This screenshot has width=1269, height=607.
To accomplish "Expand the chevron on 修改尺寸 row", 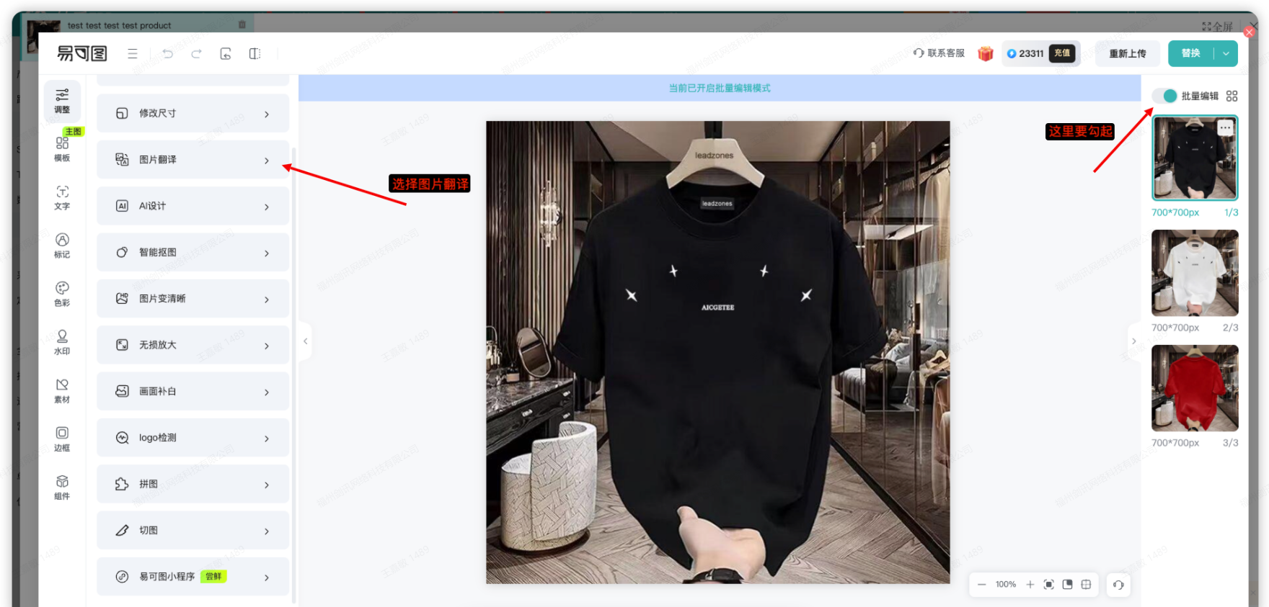I will pyautogui.click(x=267, y=114).
